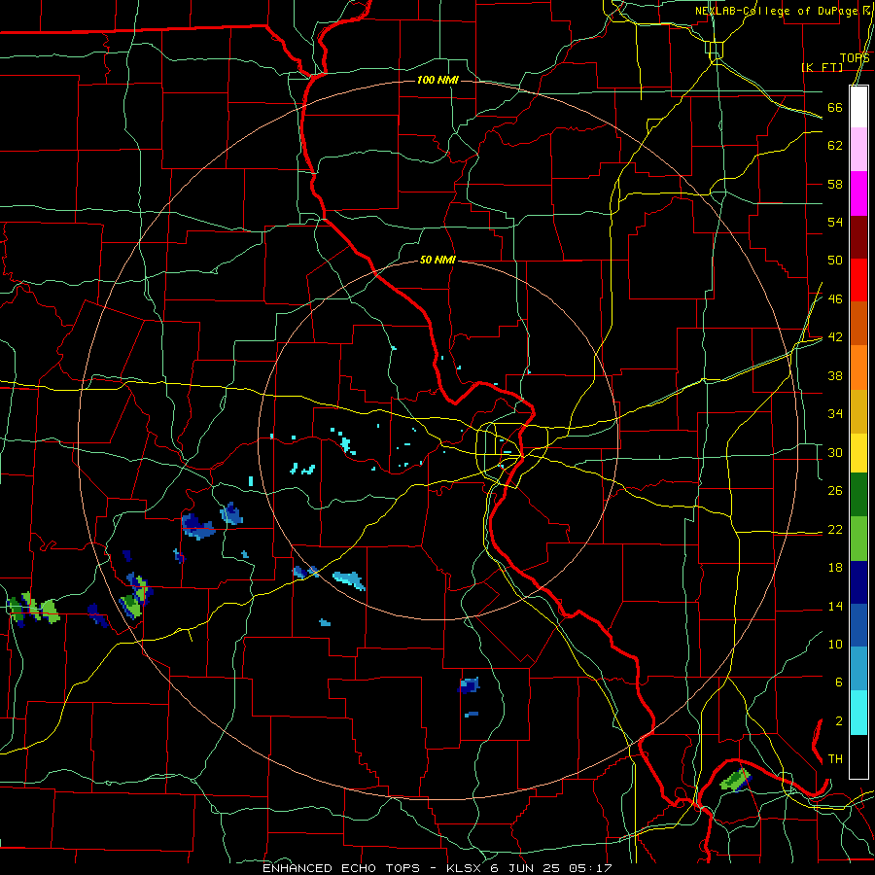Click the bright orange legend swatch

pyautogui.click(x=858, y=367)
